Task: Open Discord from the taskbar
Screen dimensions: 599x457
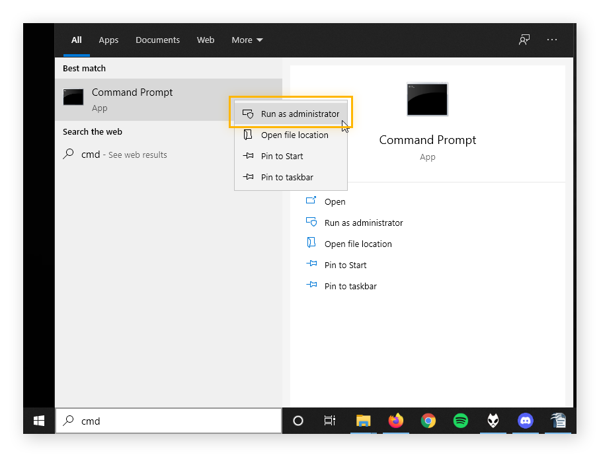Action: coord(525,421)
